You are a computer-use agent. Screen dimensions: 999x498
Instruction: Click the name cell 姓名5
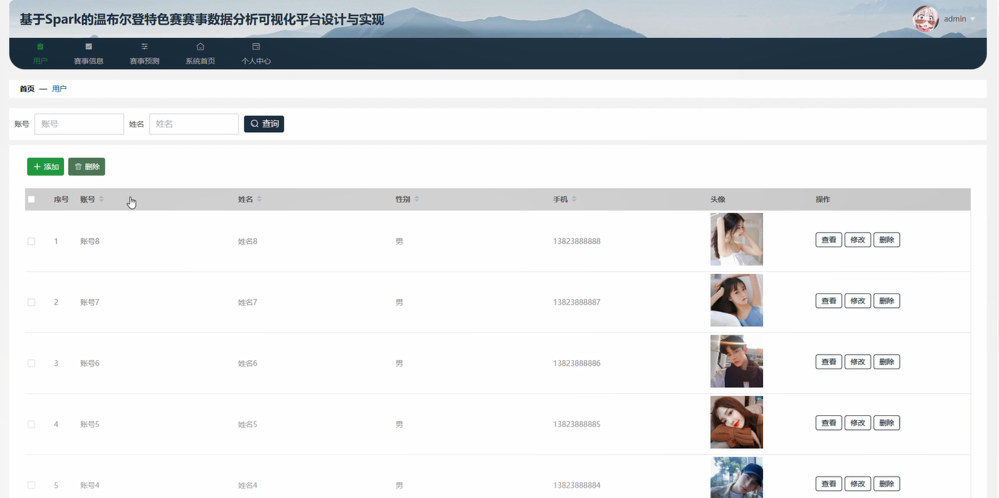(248, 424)
